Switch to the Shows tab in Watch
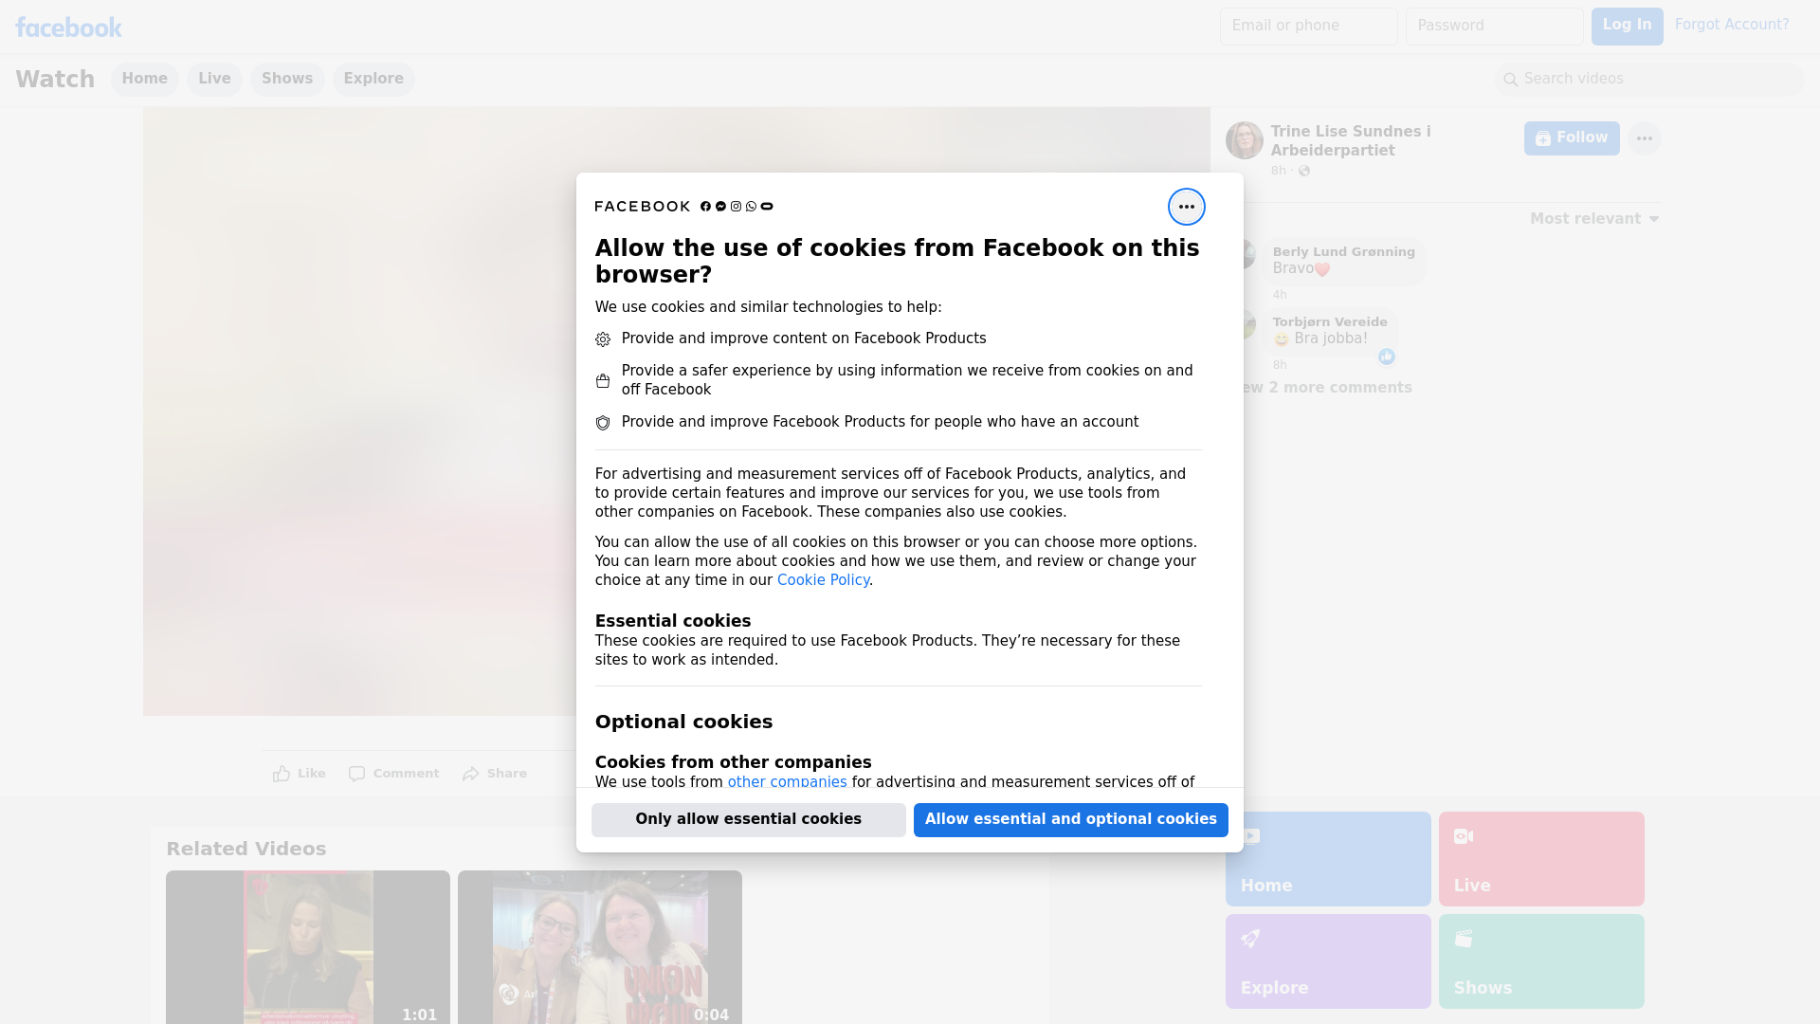This screenshot has height=1024, width=1820. 287,79
